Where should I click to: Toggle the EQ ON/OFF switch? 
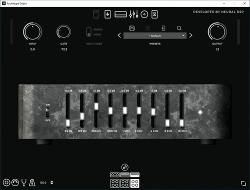[x=47, y=112]
